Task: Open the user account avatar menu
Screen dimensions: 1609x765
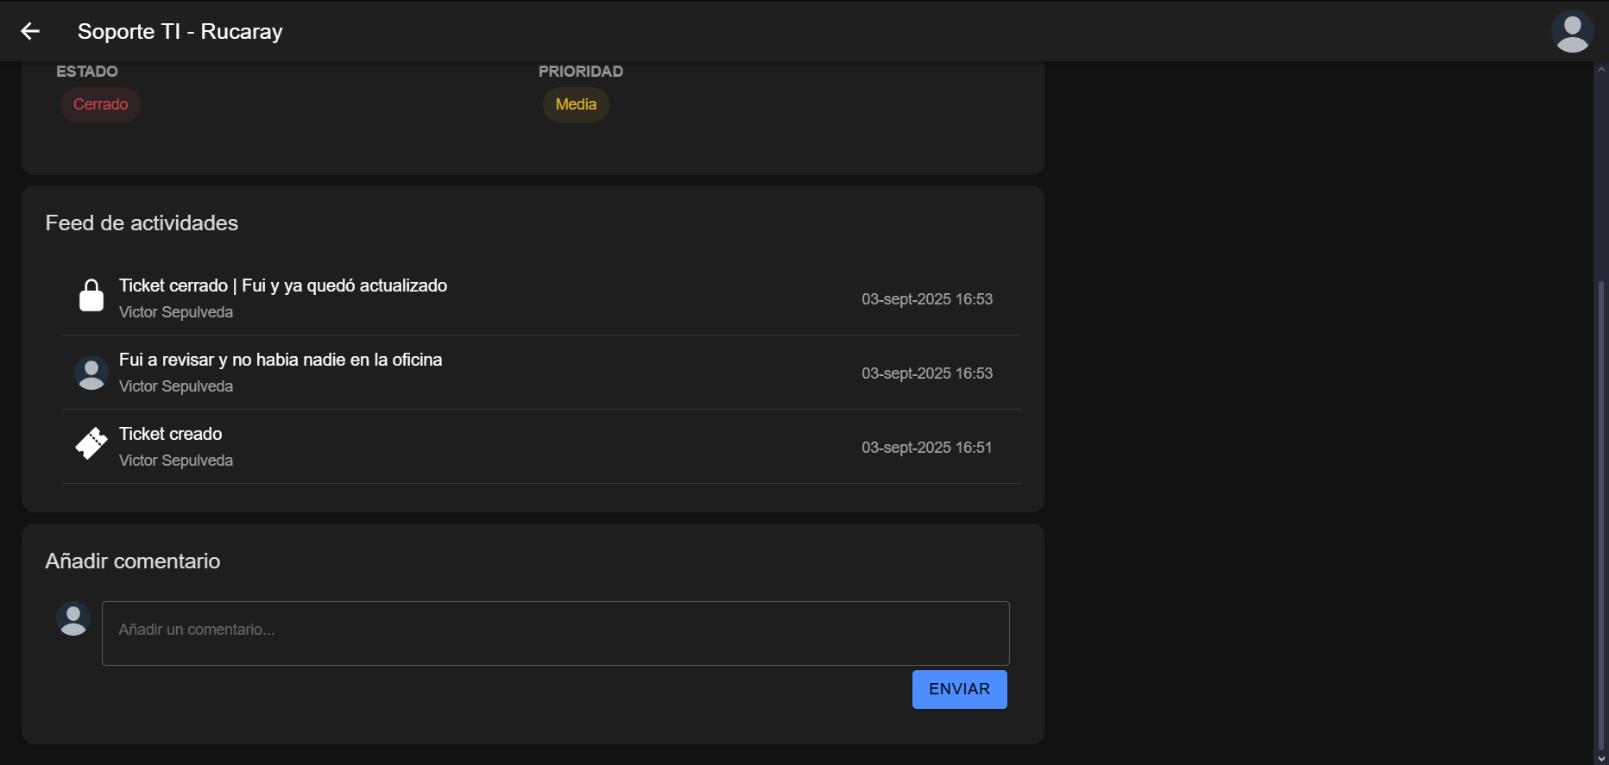Action: pyautogui.click(x=1571, y=31)
